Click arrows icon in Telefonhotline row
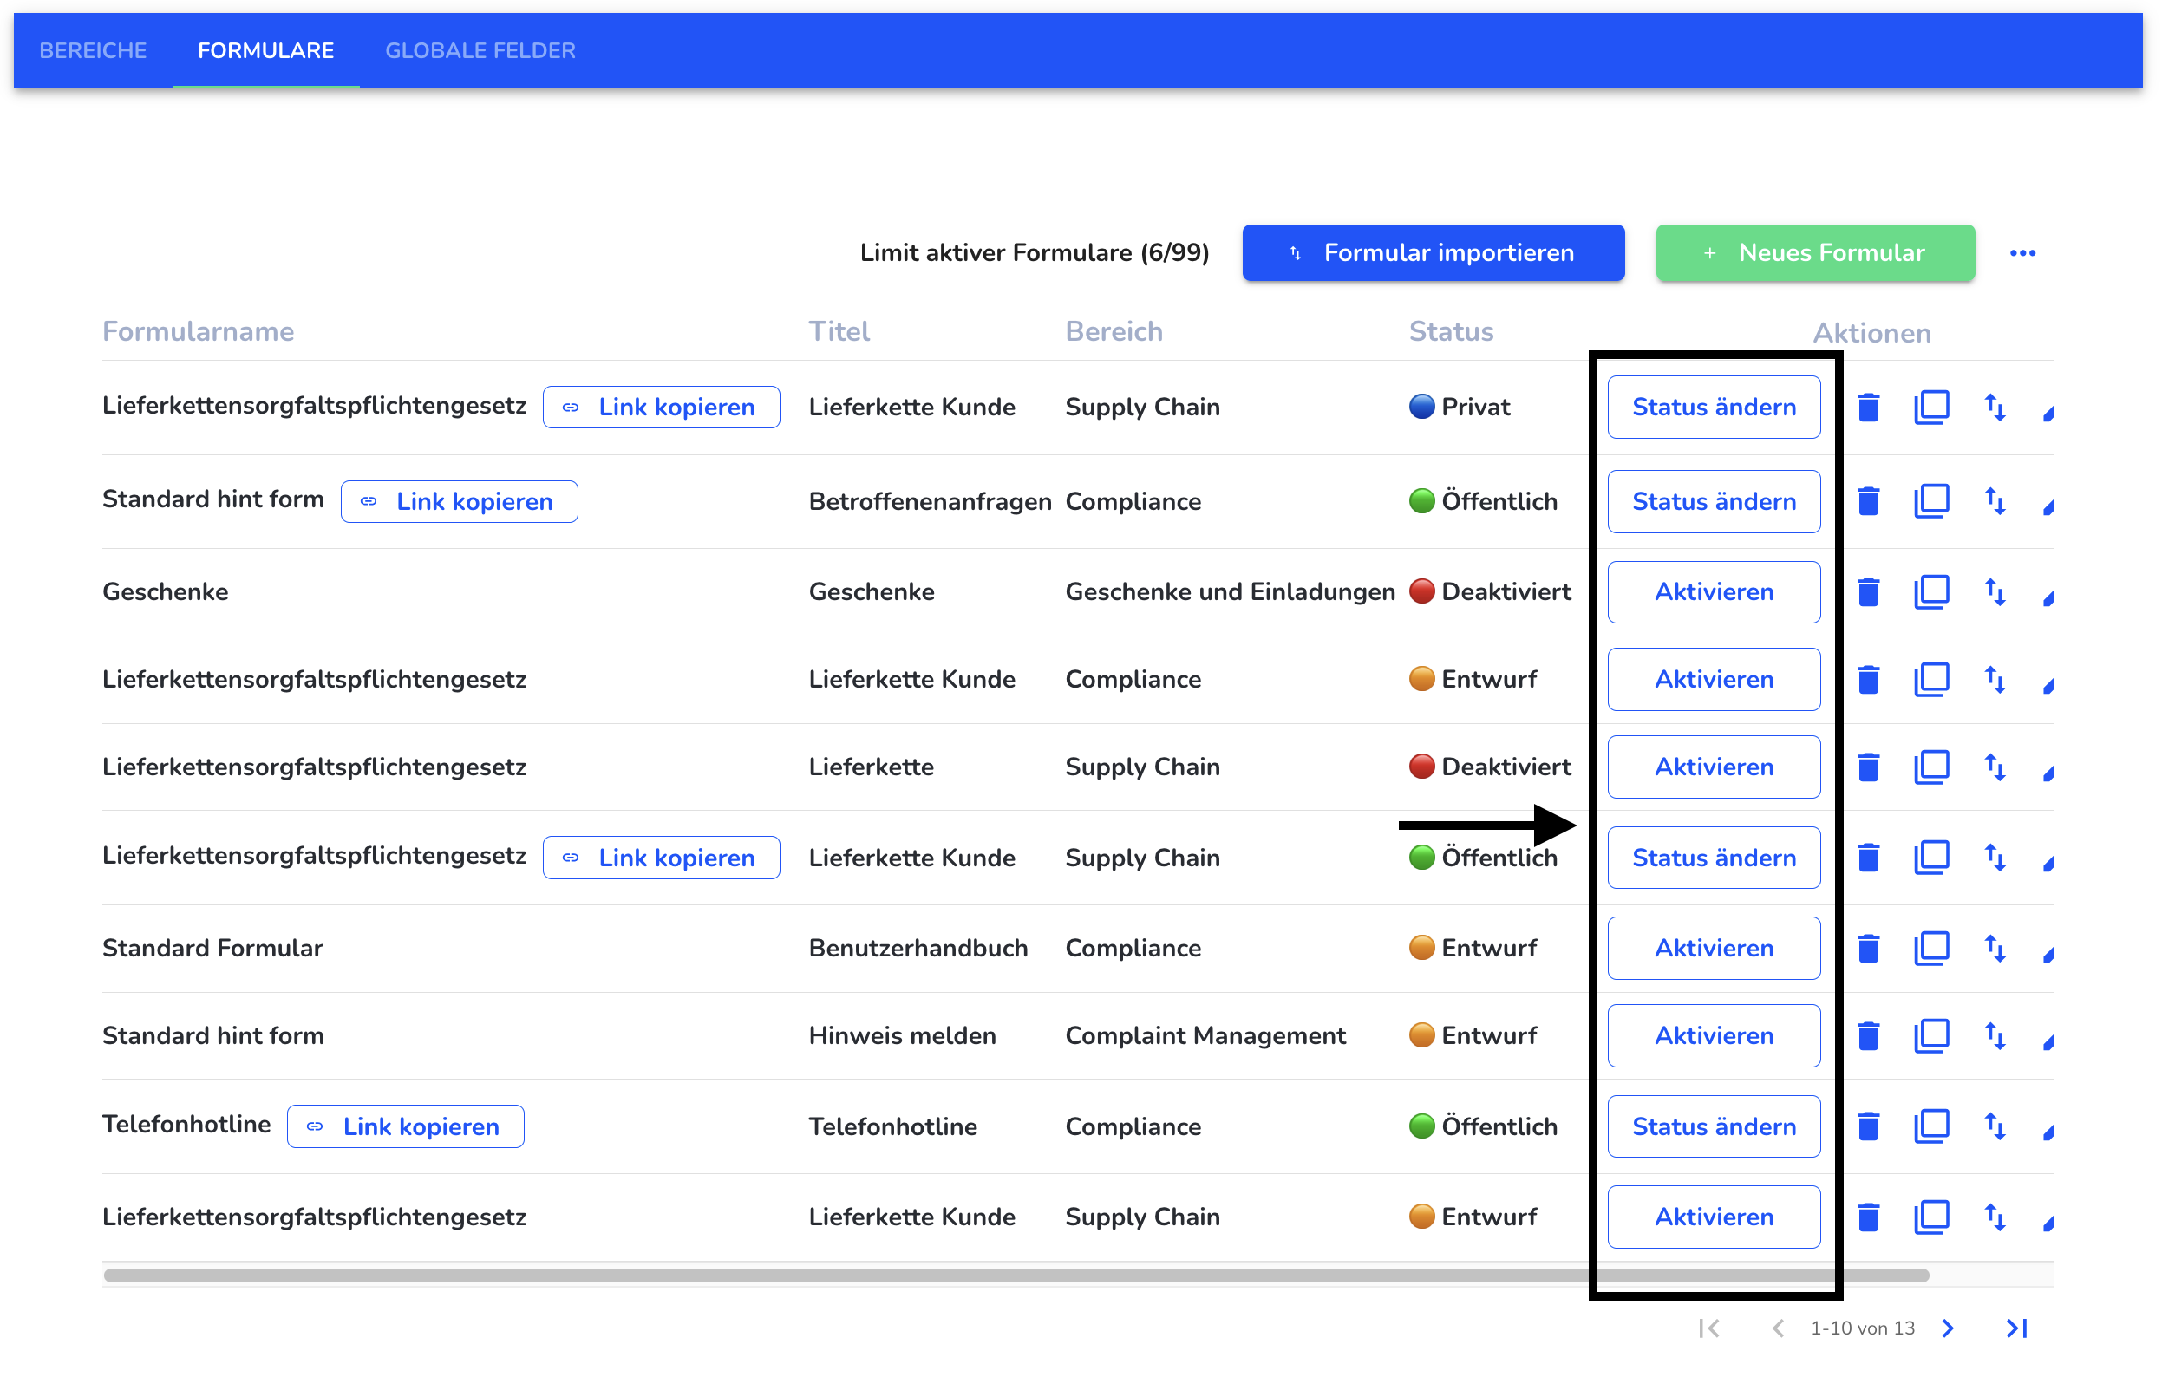Viewport: 2175px width, 1377px height. point(1995,1127)
